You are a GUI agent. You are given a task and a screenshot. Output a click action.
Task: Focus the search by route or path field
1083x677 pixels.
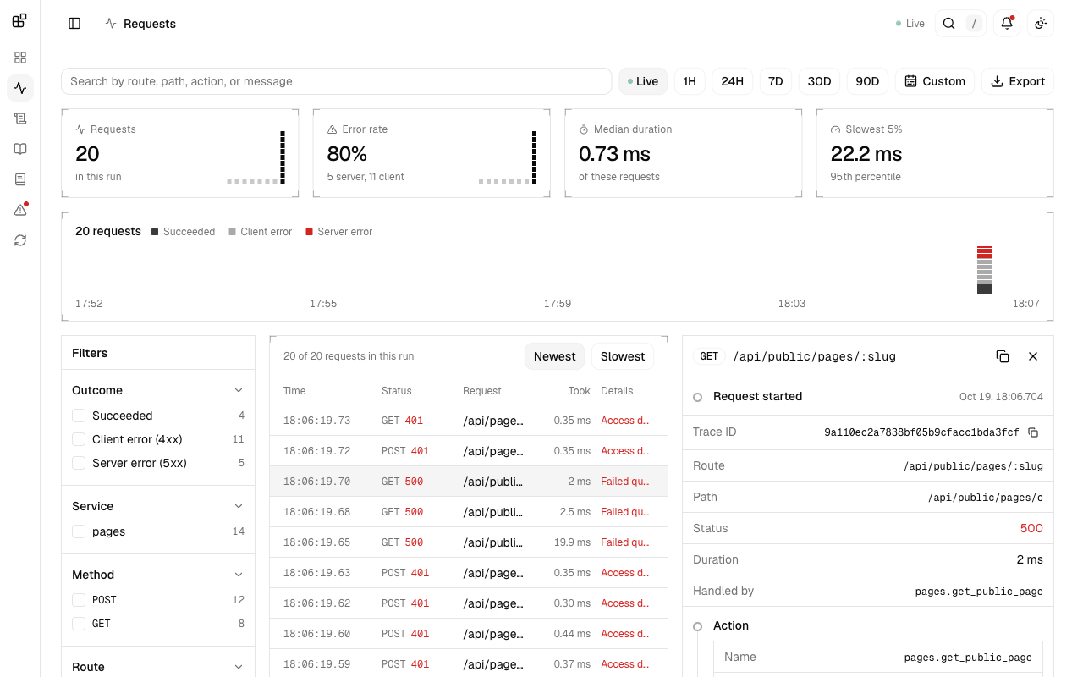pyautogui.click(x=337, y=81)
